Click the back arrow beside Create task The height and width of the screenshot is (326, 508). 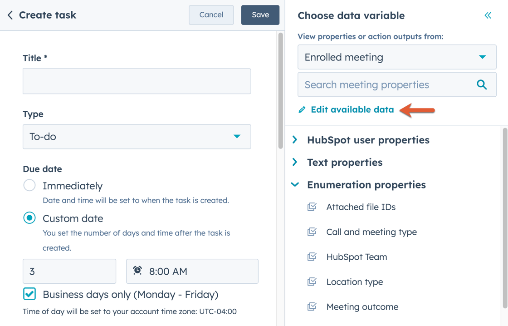click(10, 15)
